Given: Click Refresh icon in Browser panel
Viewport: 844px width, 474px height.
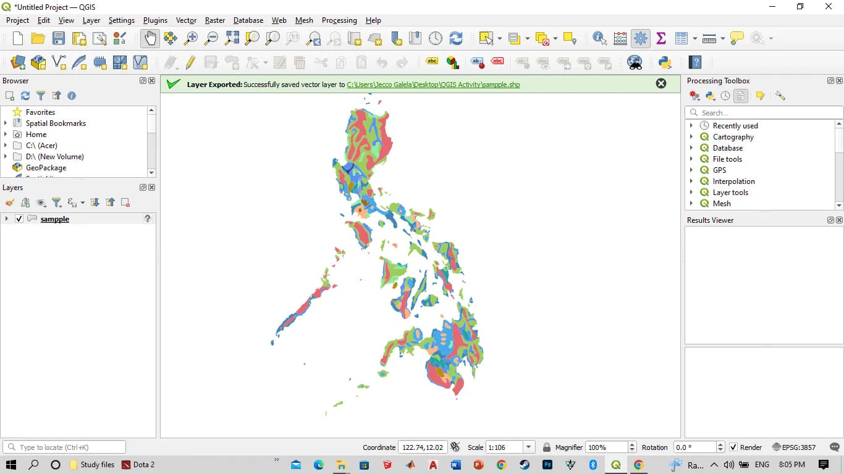Looking at the screenshot, I should click(x=25, y=96).
